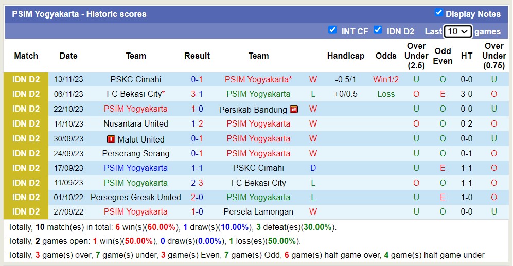
Task: Open Nusantara United team page
Action: click(x=136, y=123)
